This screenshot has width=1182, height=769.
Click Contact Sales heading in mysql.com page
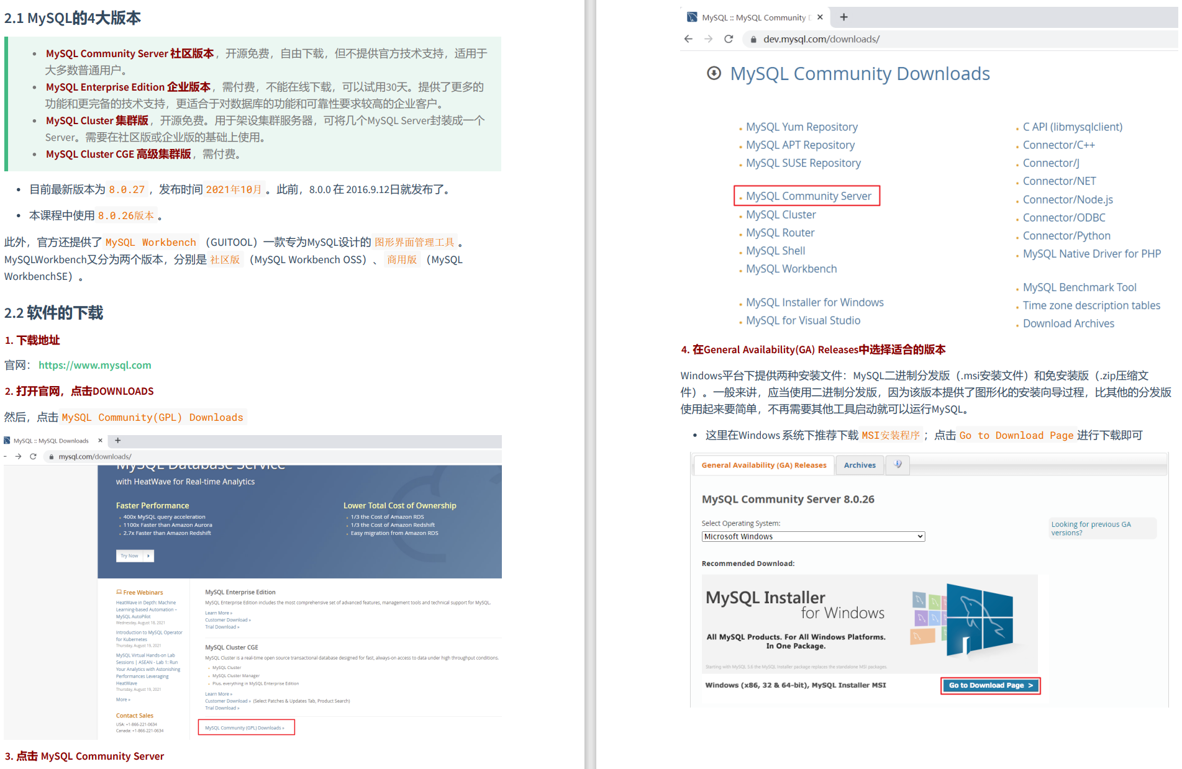click(x=134, y=716)
